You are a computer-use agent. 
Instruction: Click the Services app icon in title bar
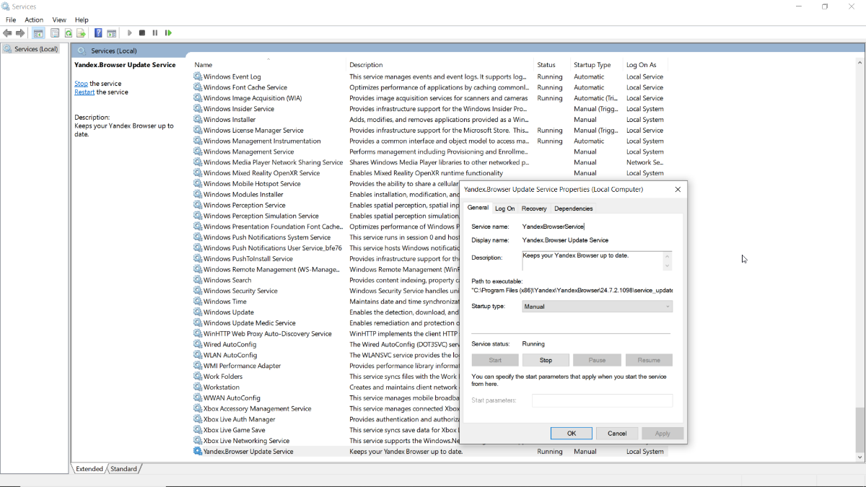pyautogui.click(x=6, y=6)
